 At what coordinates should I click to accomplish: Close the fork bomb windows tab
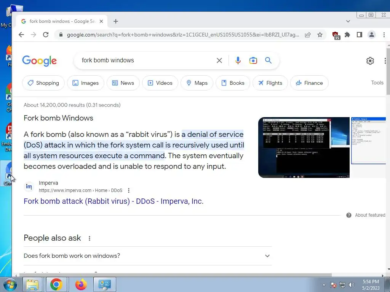point(101,21)
